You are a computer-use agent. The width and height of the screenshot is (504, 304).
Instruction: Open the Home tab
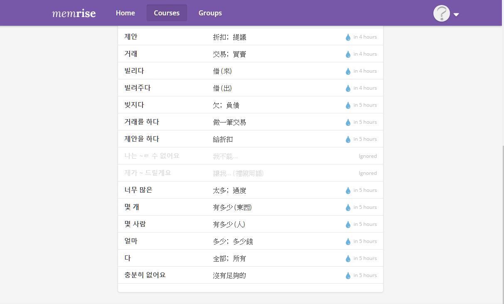pyautogui.click(x=125, y=13)
